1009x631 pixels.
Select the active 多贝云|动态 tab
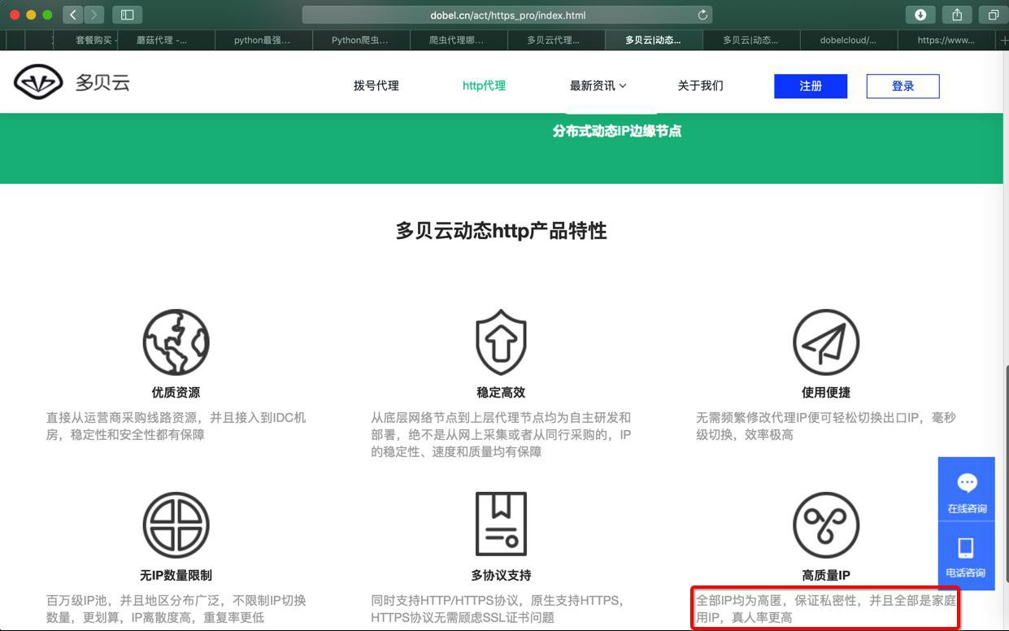(x=655, y=40)
